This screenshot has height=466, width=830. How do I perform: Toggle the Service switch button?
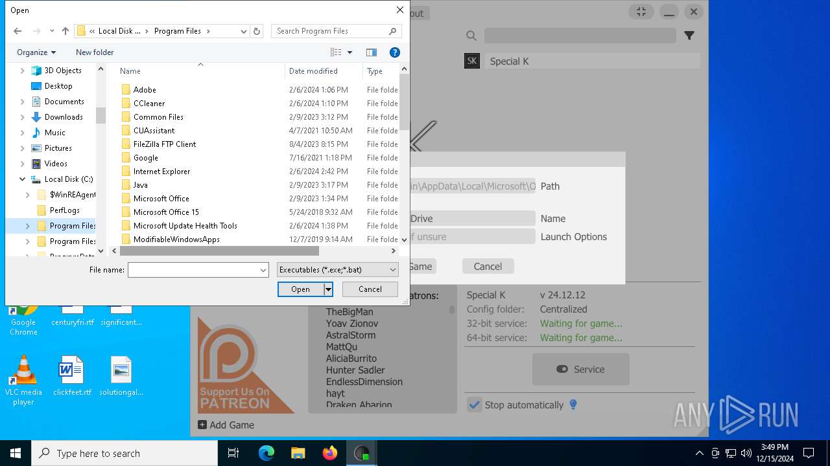point(581,369)
